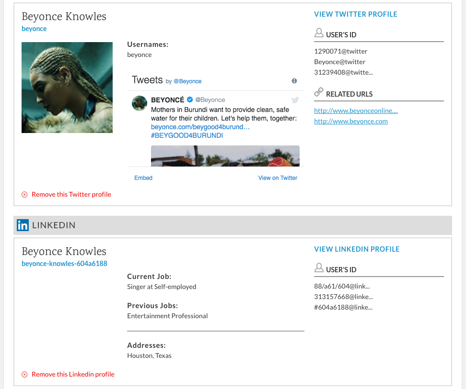Open VIEW TWITTER PROFILE link
The image size is (466, 389).
click(355, 14)
